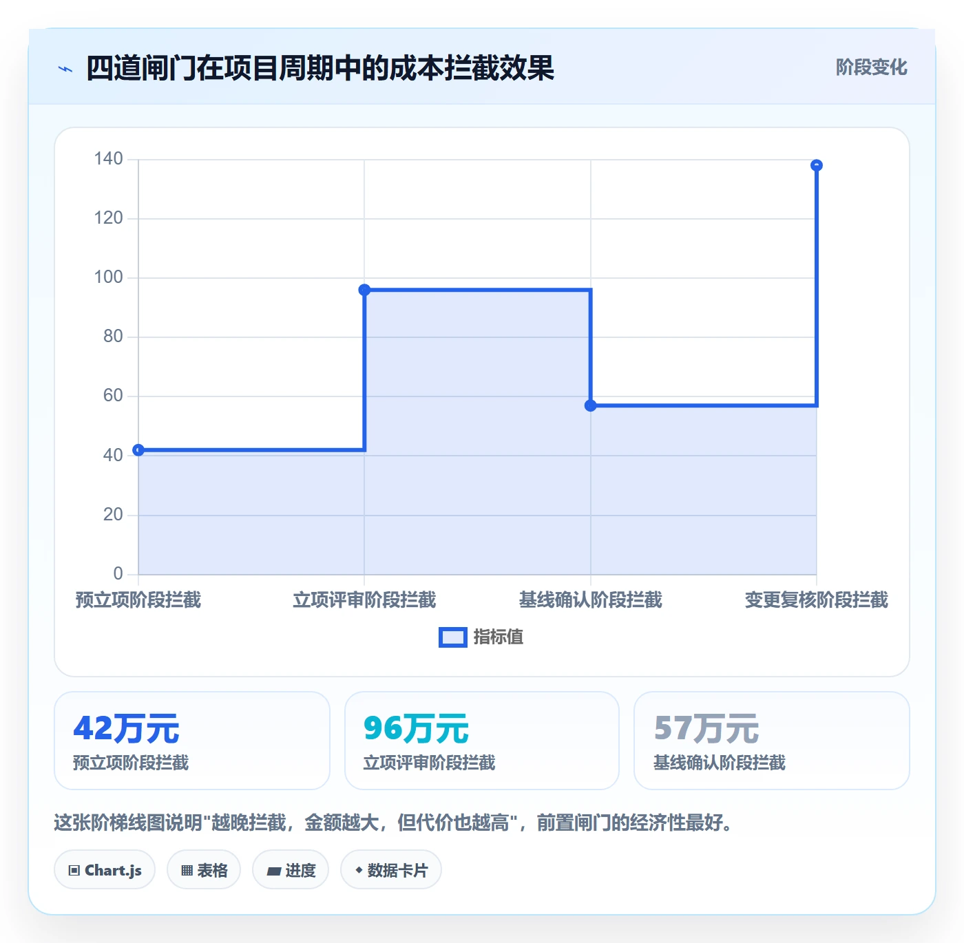Select the 数据卡片 tag chip
Screen dimensions: 964x943
click(x=391, y=870)
